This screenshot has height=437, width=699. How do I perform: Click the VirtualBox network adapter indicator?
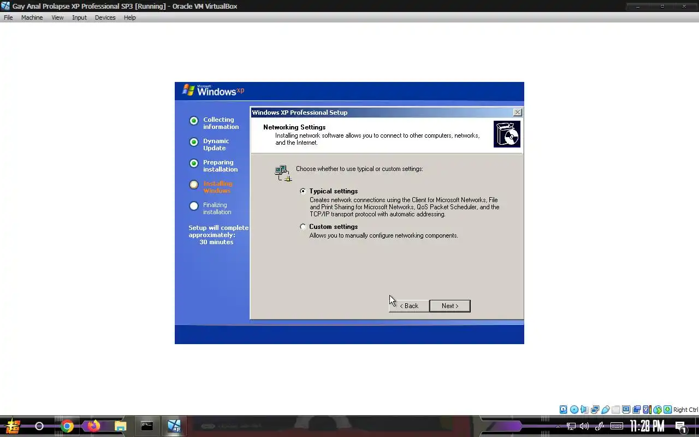point(595,410)
